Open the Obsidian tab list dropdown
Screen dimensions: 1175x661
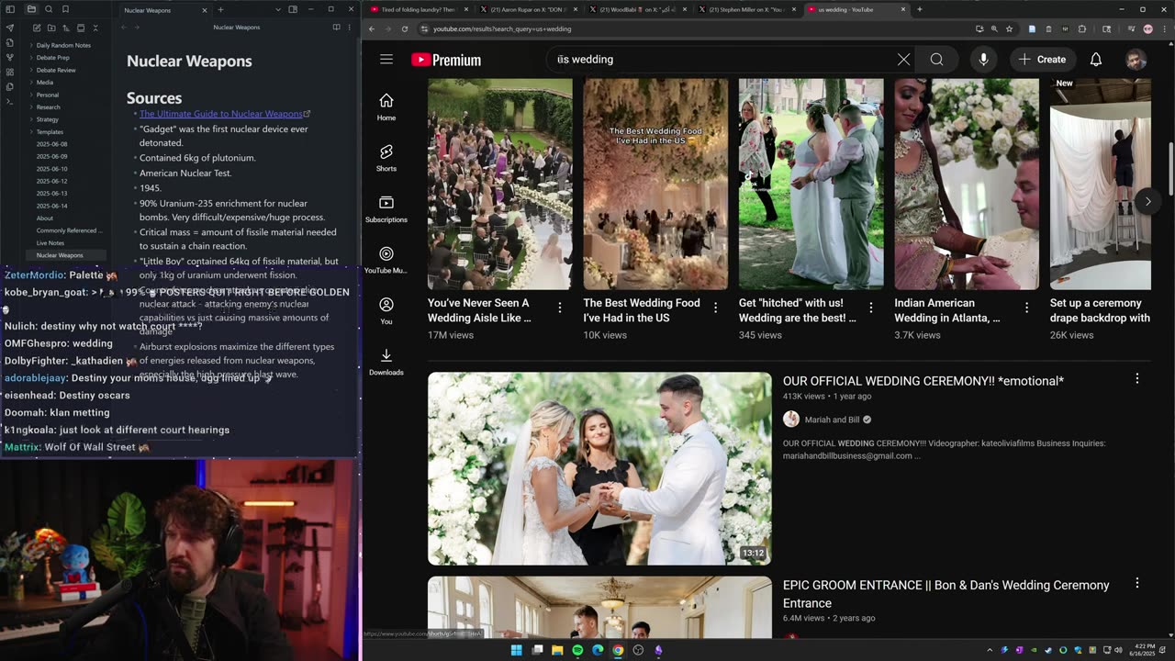point(277,9)
